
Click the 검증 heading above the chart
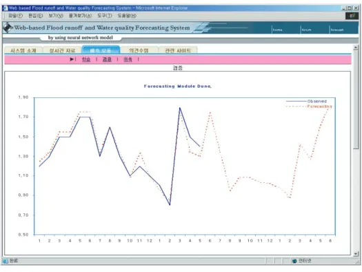coord(177,68)
